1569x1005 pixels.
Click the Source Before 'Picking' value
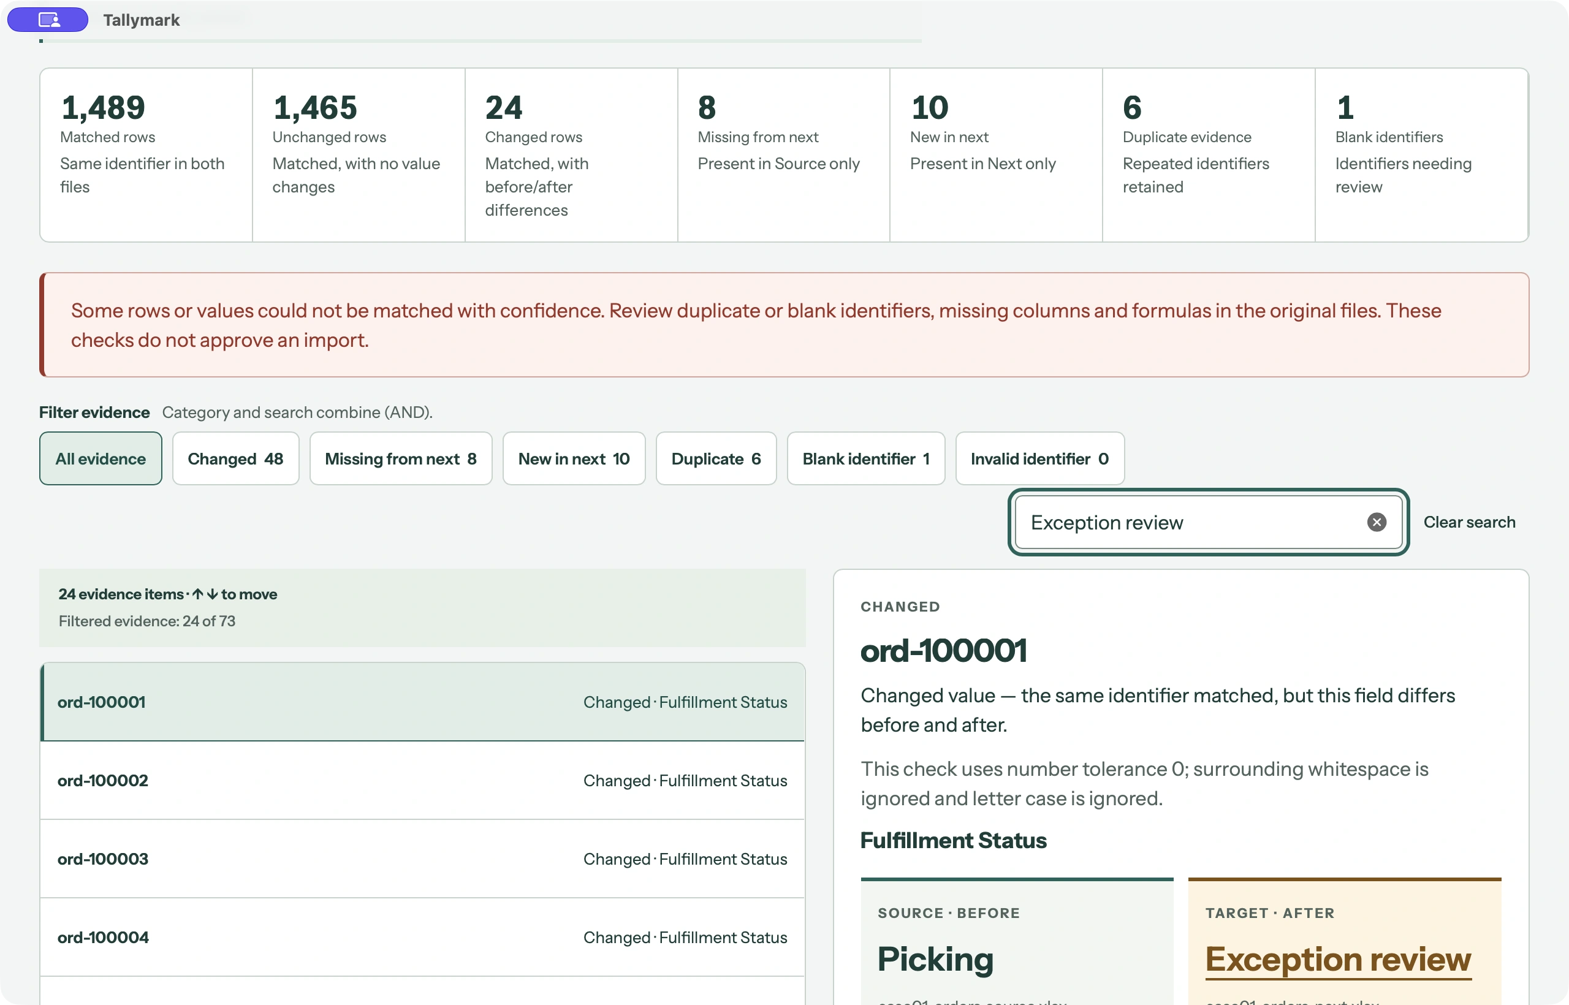pyautogui.click(x=935, y=959)
